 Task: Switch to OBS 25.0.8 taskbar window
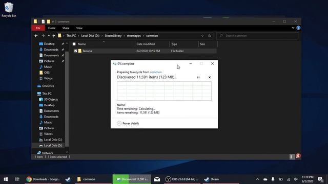pos(181,179)
